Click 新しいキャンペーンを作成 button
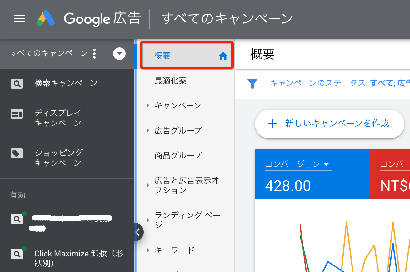This screenshot has width=410, height=272. click(329, 124)
